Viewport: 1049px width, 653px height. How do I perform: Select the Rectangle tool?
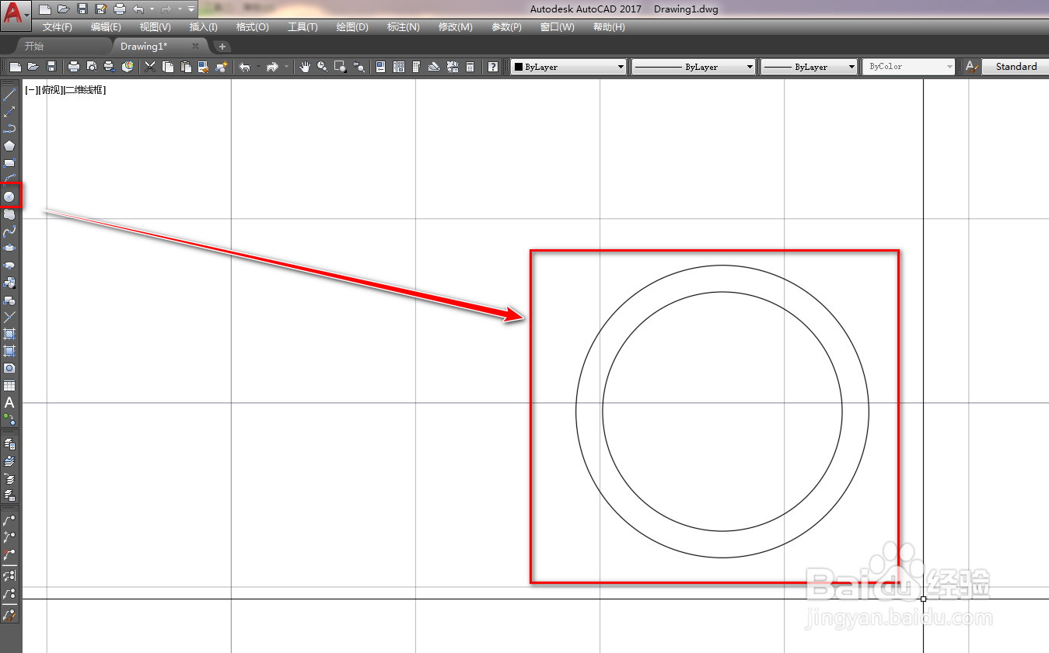[x=9, y=163]
